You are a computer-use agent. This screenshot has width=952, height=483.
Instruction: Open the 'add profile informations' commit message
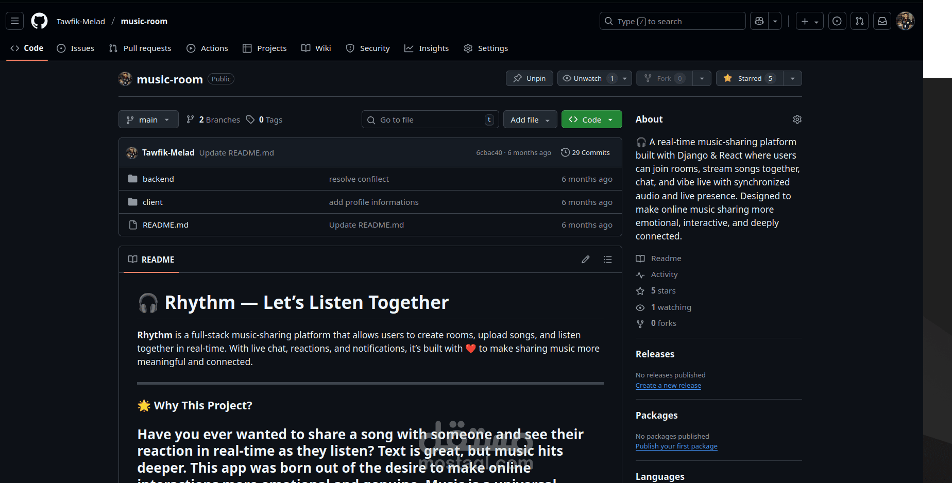373,202
